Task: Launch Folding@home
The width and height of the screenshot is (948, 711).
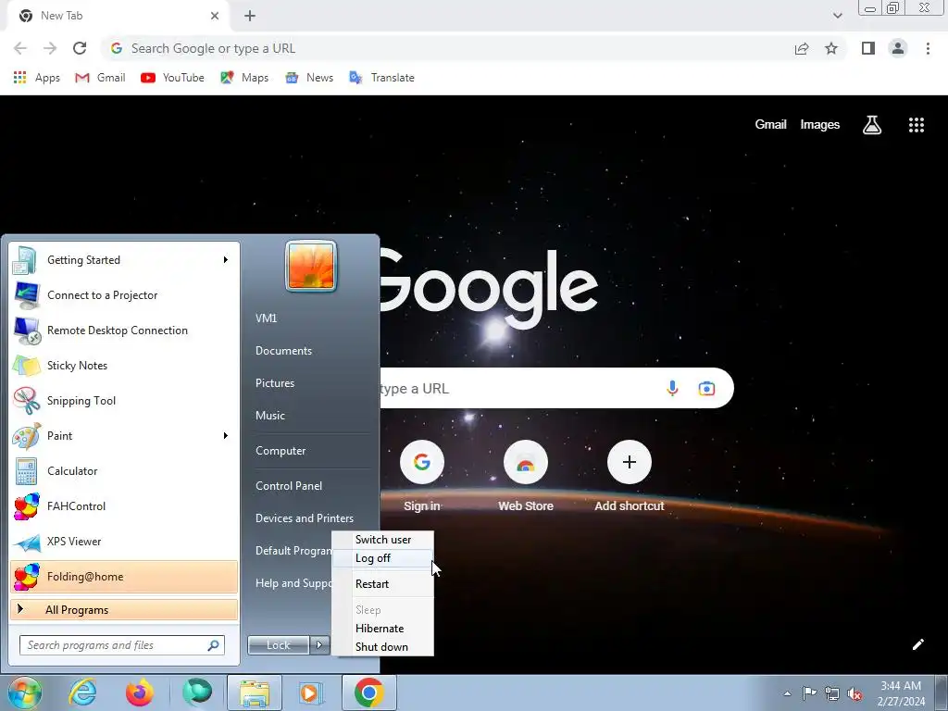Action: point(124,576)
